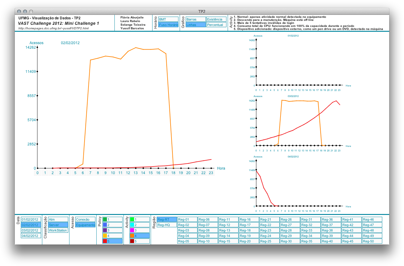Select the Atm classification

[x=58, y=219]
